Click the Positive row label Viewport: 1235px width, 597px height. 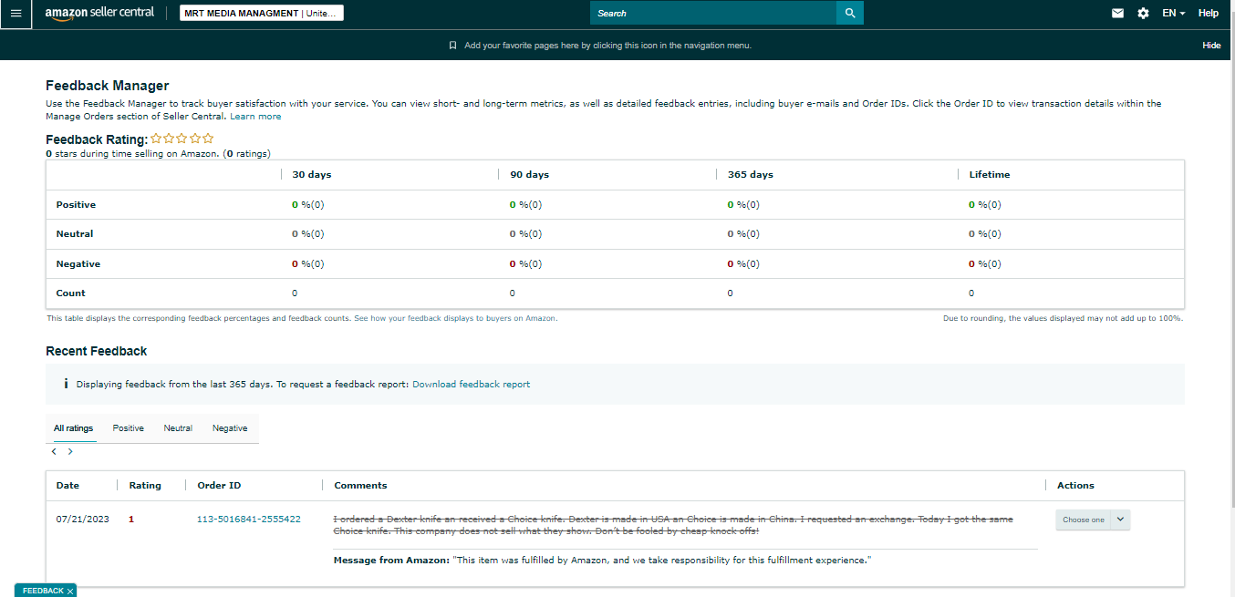pos(76,205)
